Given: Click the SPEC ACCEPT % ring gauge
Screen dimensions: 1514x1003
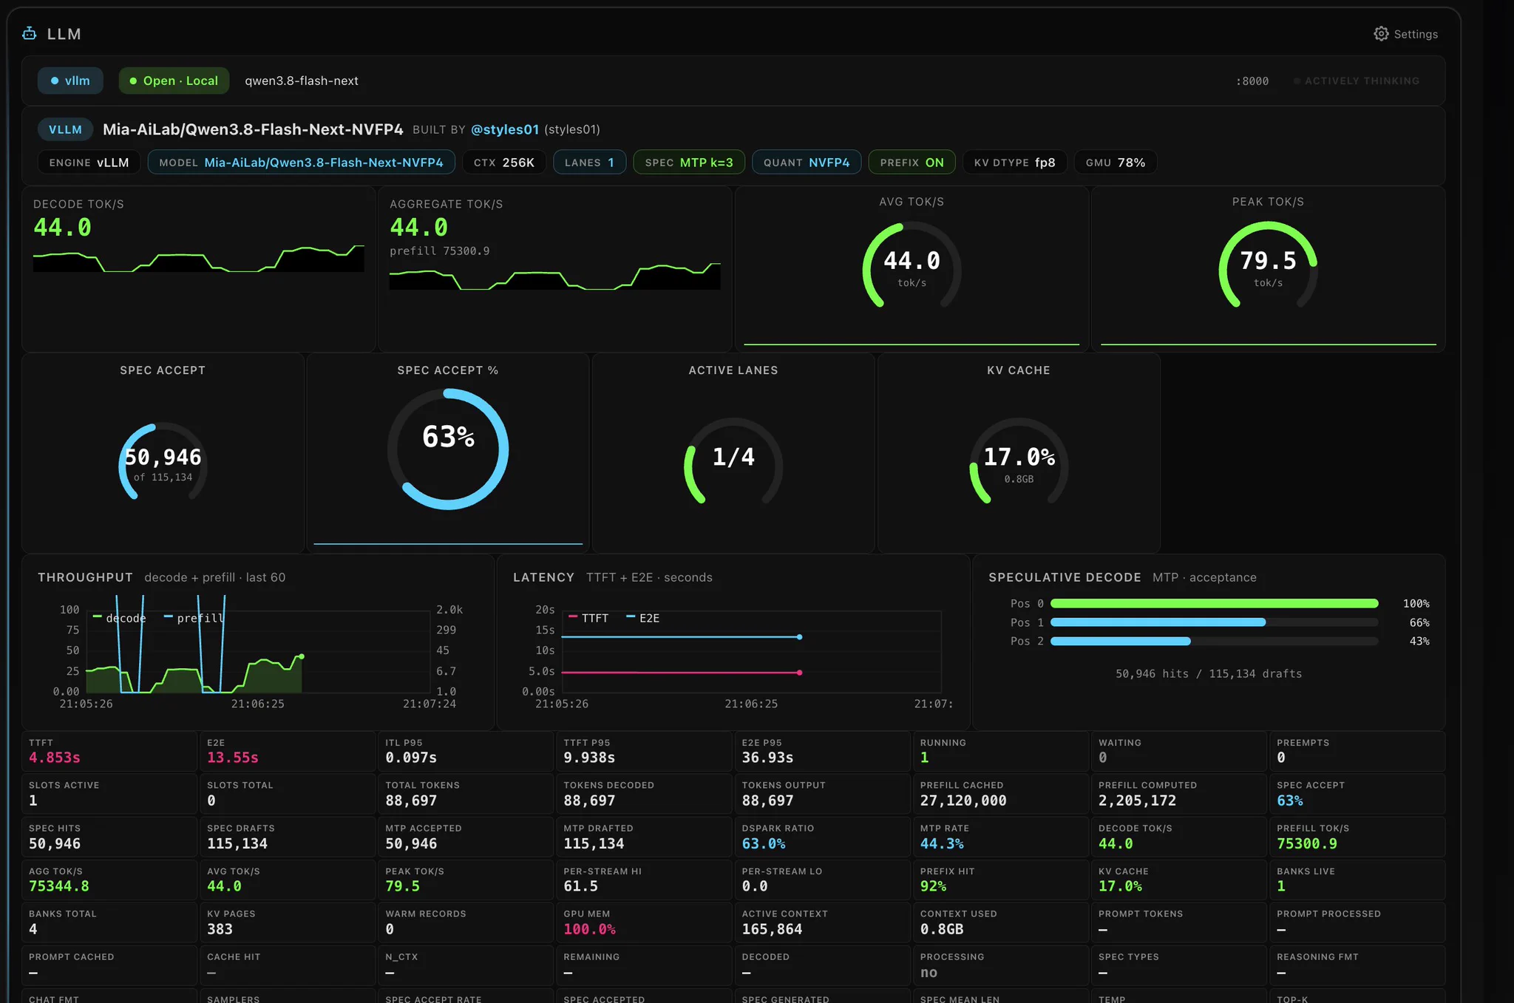Looking at the screenshot, I should coord(448,449).
